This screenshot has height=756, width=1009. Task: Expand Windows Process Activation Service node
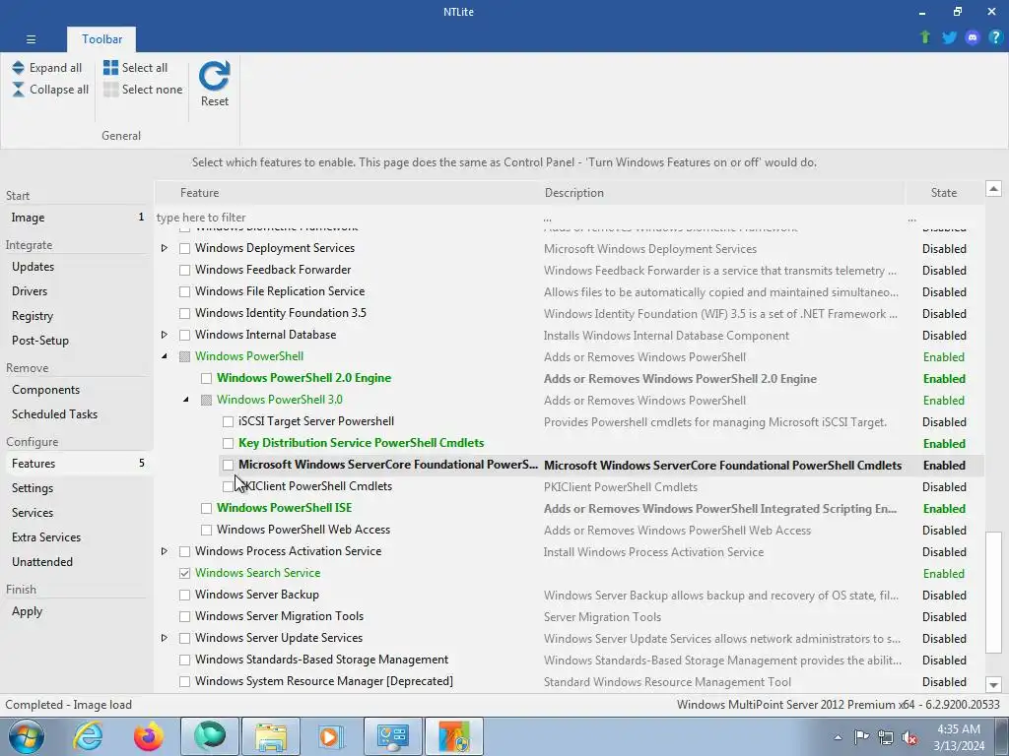[165, 551]
